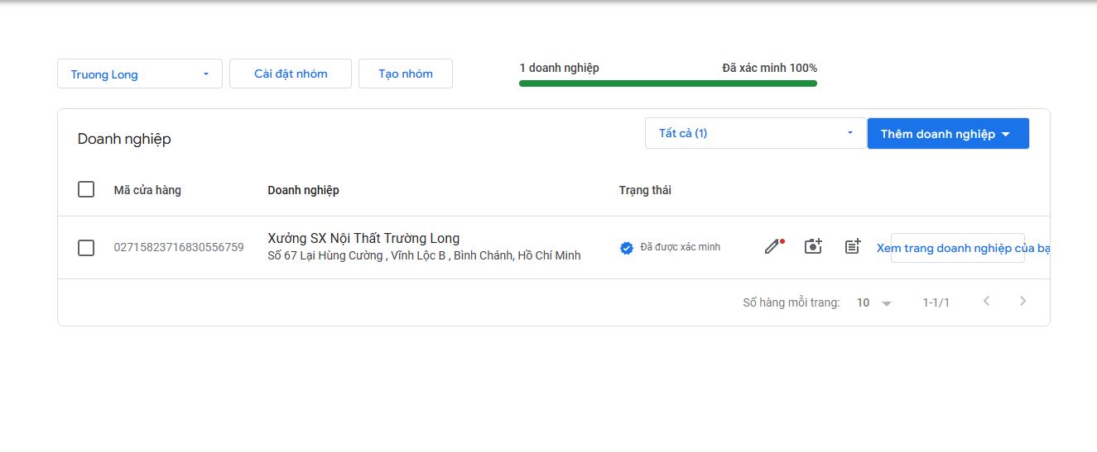Click Tạo nhóm button
This screenshot has height=452, width=1097.
pyautogui.click(x=406, y=74)
